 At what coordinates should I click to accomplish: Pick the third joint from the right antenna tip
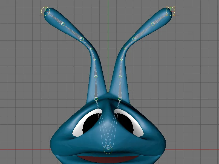(x=134, y=39)
